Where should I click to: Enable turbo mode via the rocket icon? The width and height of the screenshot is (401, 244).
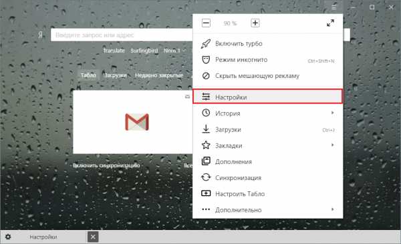[206, 43]
